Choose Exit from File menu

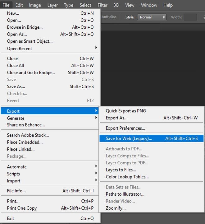[50, 218]
